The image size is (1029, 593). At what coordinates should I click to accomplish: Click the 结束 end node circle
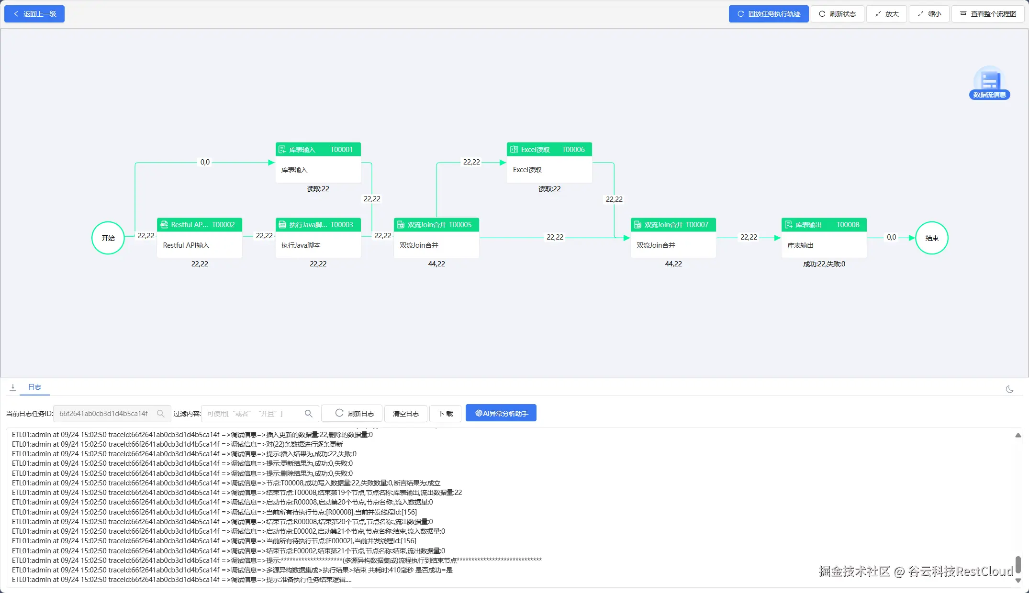931,238
